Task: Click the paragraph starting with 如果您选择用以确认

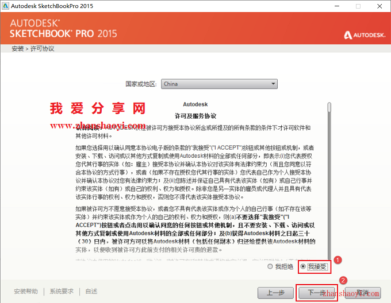Action: [x=195, y=172]
